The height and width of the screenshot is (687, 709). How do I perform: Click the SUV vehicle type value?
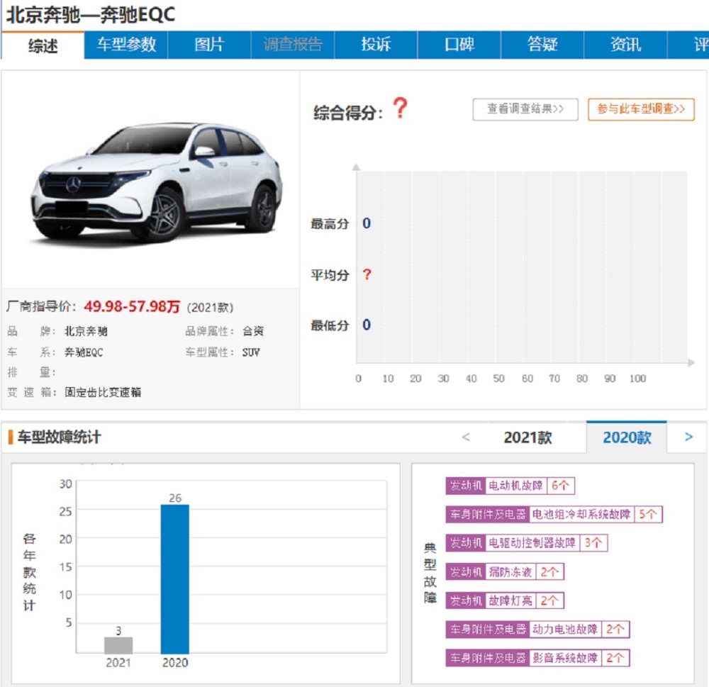tap(251, 352)
